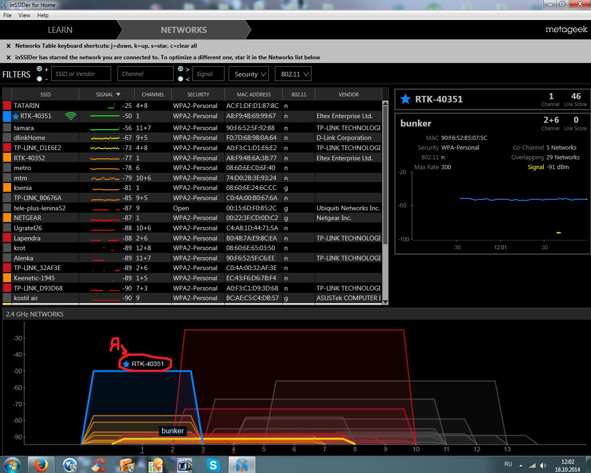Click the Channel filter field
The height and width of the screenshot is (473, 591).
[x=145, y=74]
